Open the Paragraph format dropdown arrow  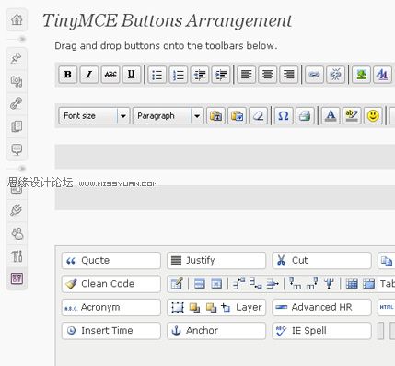(x=197, y=116)
